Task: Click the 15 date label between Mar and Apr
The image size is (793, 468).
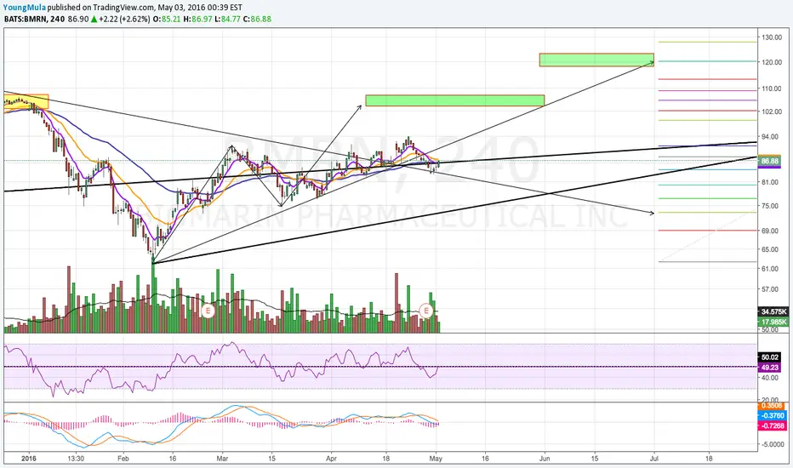Action: point(271,459)
